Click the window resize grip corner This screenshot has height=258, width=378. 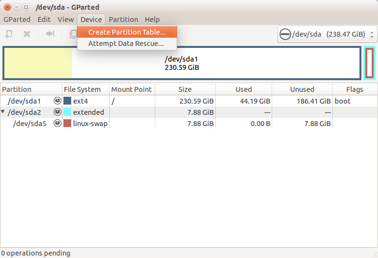coord(375,255)
